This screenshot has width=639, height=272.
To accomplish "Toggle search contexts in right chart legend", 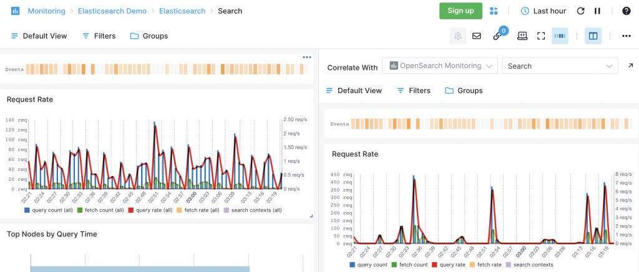I will coord(530,265).
